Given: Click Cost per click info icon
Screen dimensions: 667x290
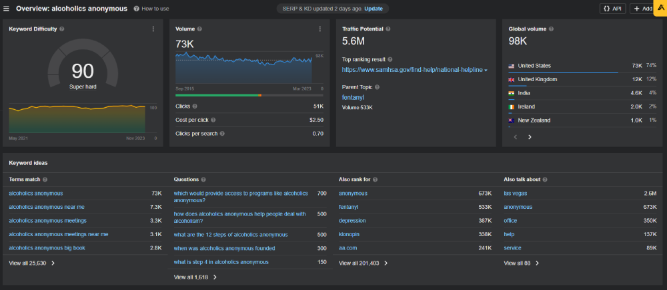Looking at the screenshot, I should click(213, 120).
